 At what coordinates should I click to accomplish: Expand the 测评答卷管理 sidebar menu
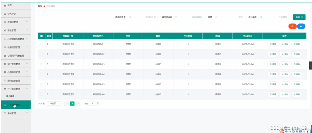(x=16, y=64)
